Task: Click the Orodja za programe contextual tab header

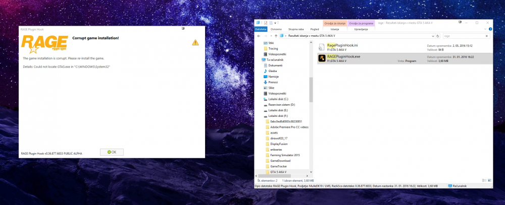Action: [x=361, y=24]
